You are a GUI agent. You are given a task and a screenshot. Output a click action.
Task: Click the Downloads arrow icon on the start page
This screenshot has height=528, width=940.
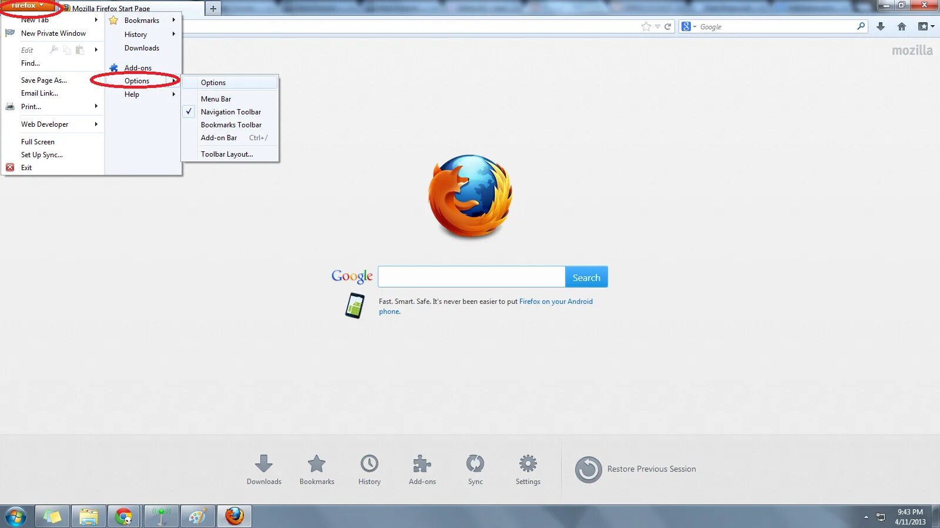click(x=264, y=463)
